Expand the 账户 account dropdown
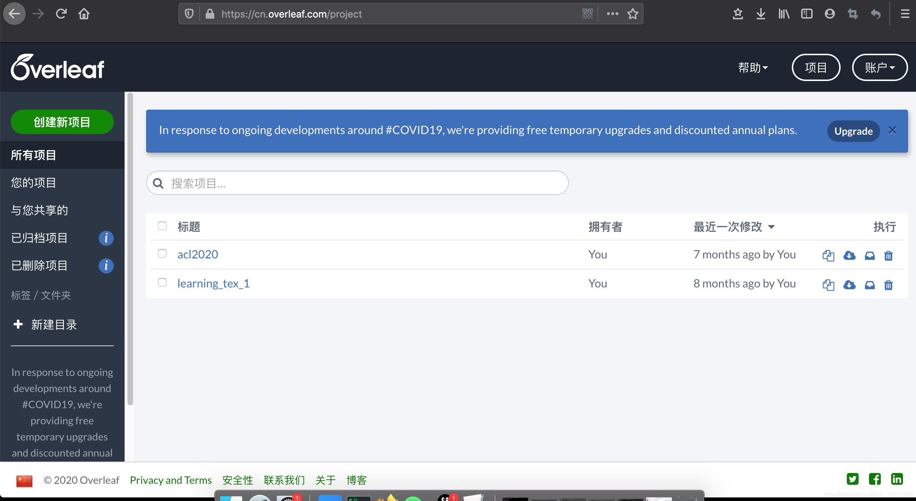The width and height of the screenshot is (916, 501). click(879, 68)
